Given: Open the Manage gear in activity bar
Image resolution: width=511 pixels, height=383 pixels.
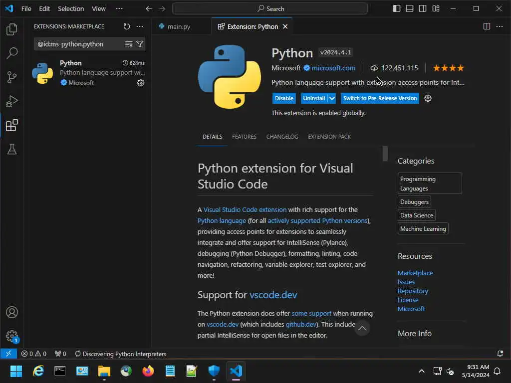Looking at the screenshot, I should click(12, 336).
